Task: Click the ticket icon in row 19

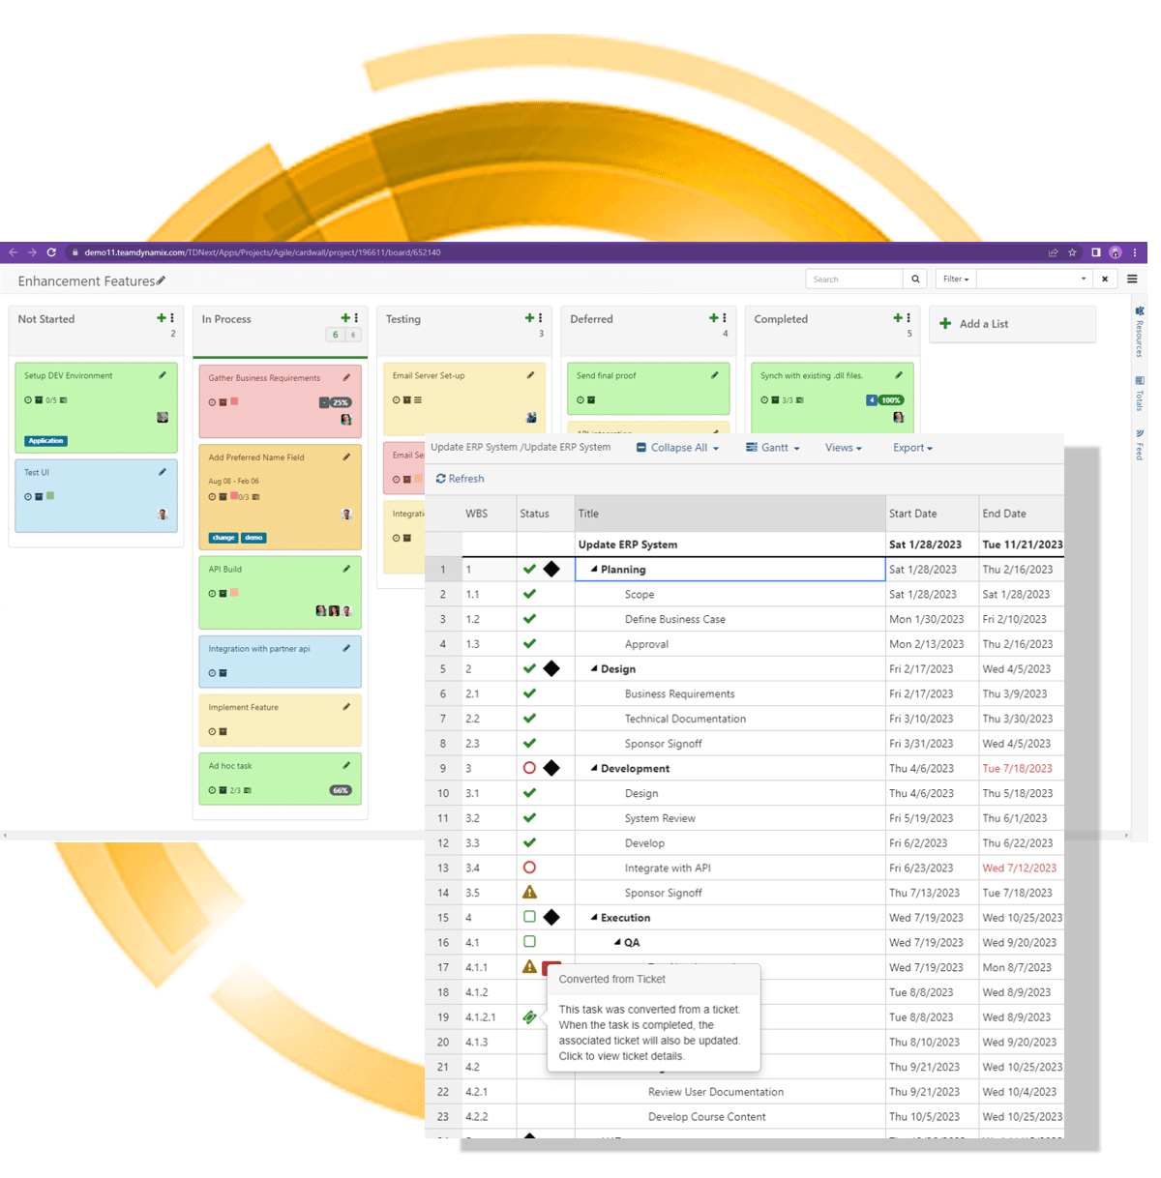Action: [x=529, y=1016]
